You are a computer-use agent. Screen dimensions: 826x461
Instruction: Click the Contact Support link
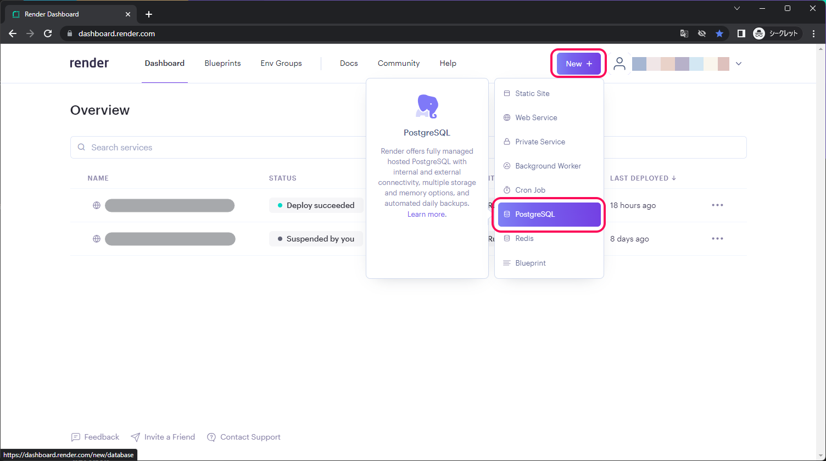pos(244,437)
